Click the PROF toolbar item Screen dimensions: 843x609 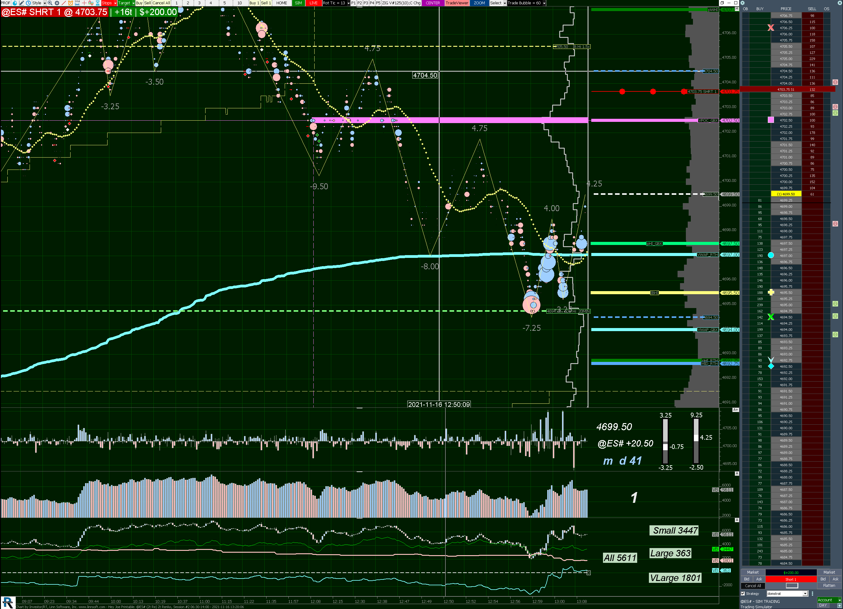(6, 3)
